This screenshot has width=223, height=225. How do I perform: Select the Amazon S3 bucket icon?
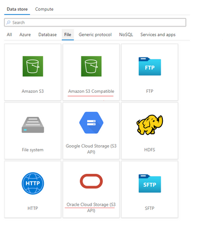(x=33, y=66)
